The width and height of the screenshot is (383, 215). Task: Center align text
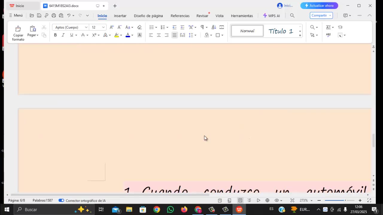pyautogui.click(x=159, y=35)
